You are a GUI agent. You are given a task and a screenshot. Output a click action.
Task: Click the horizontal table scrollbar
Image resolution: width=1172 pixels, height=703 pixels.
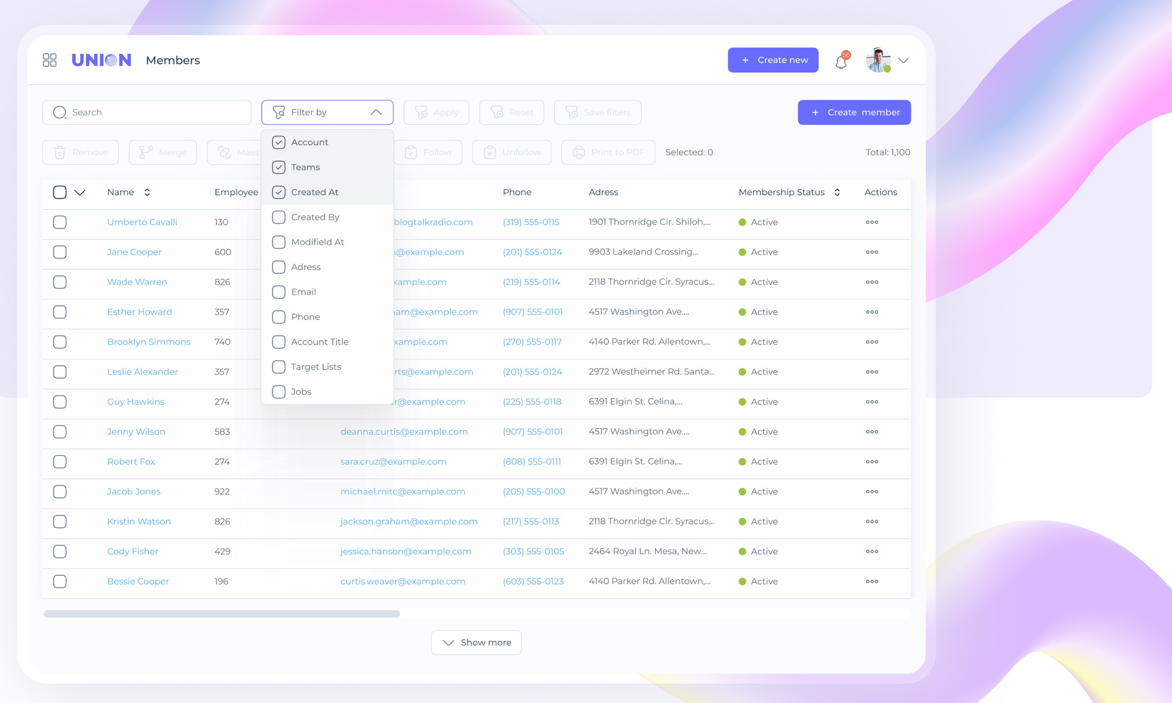pyautogui.click(x=222, y=614)
